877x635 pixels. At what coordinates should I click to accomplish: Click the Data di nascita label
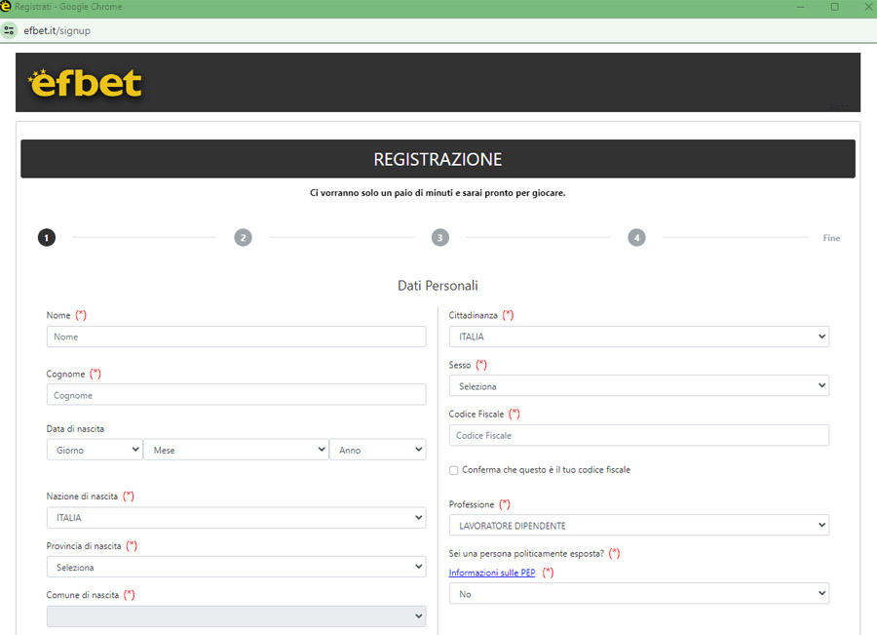click(x=75, y=429)
